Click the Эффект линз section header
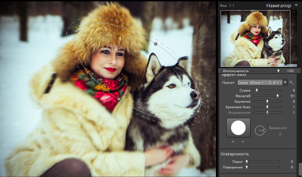302x177 pixels. pyautogui.click(x=233, y=75)
